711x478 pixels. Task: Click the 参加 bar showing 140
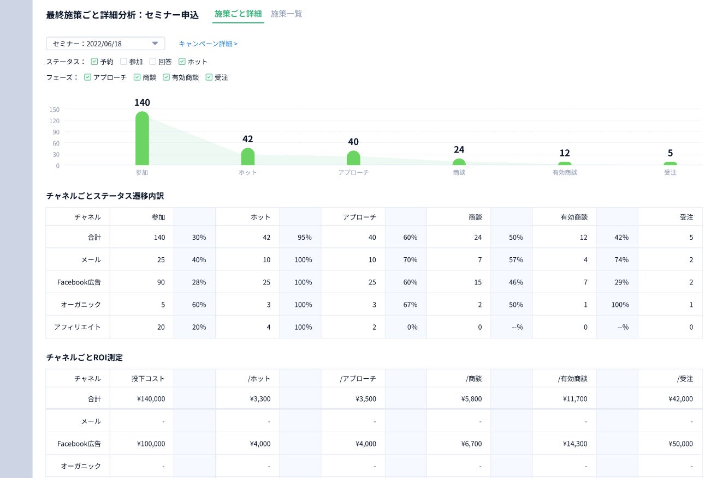pos(142,138)
